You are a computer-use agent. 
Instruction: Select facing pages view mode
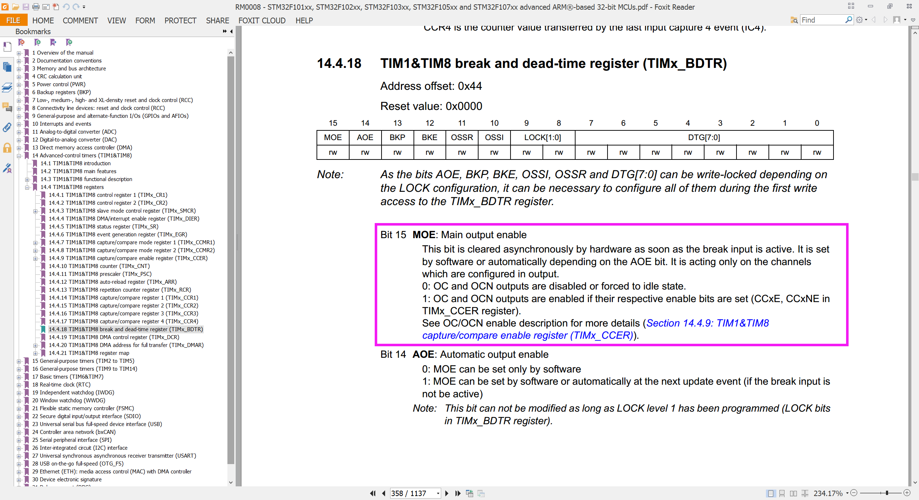click(794, 494)
